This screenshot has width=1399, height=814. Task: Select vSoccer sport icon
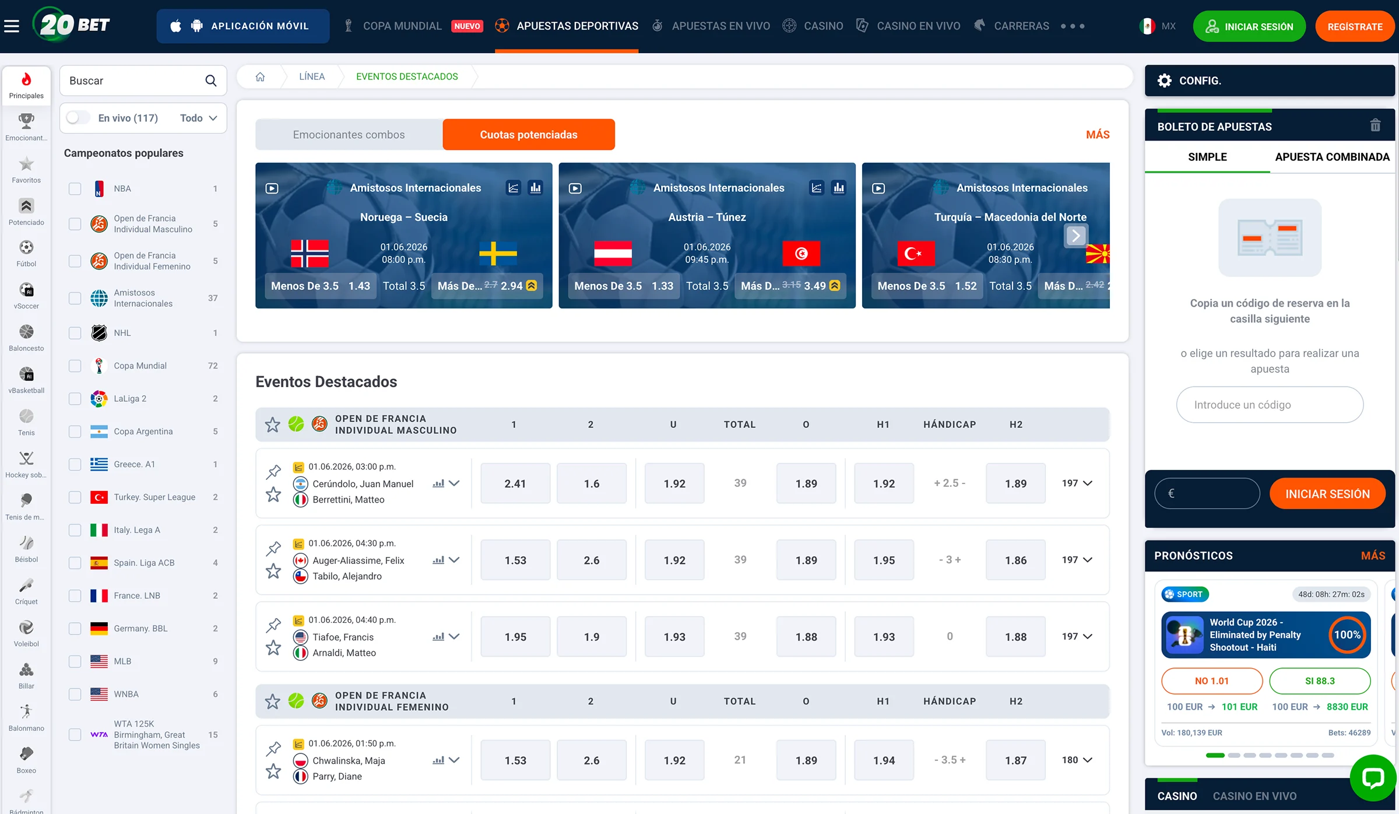[x=26, y=296]
